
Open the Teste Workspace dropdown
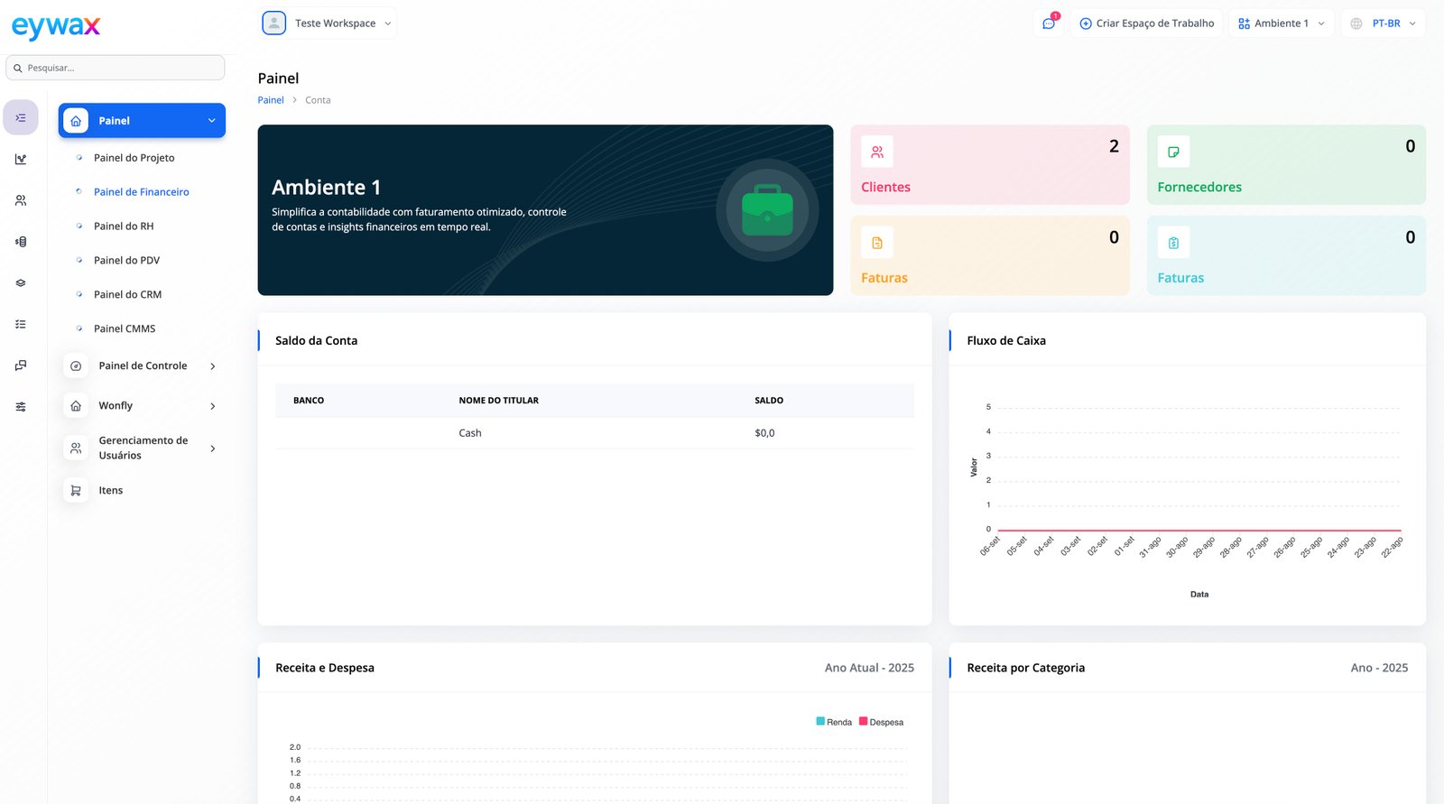328,23
